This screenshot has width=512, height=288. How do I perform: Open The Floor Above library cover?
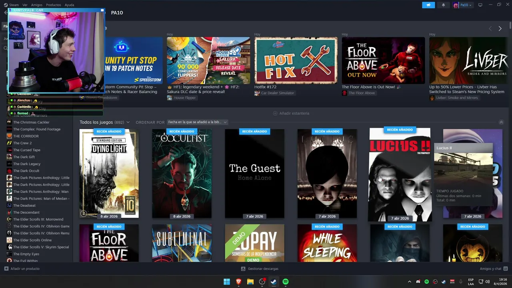tap(109, 243)
